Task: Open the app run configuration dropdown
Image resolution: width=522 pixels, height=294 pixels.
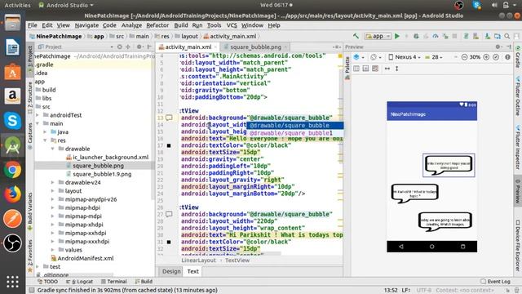Action: [378, 36]
